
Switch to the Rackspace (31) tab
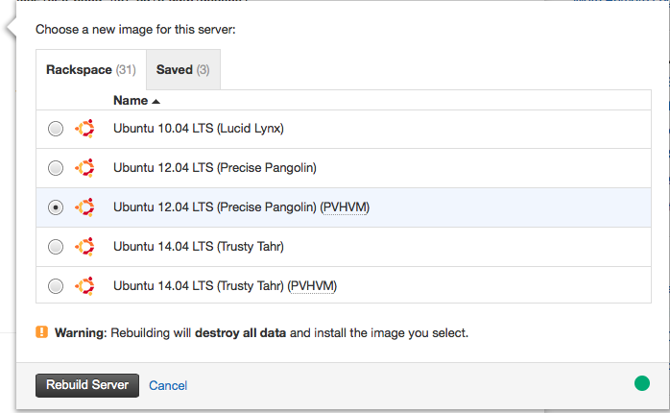tap(91, 70)
